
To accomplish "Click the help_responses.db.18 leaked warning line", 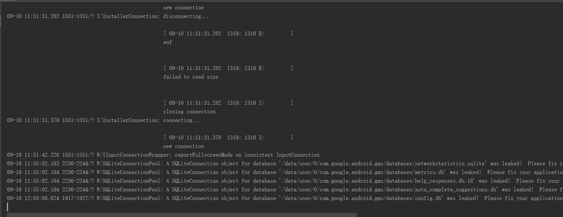I will click(x=285, y=181).
